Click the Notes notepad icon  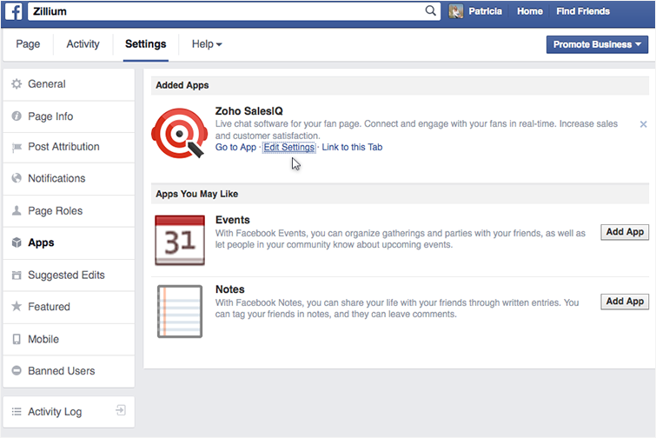[x=180, y=311]
